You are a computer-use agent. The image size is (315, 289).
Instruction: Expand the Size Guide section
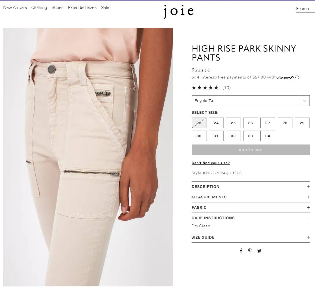tap(250, 237)
